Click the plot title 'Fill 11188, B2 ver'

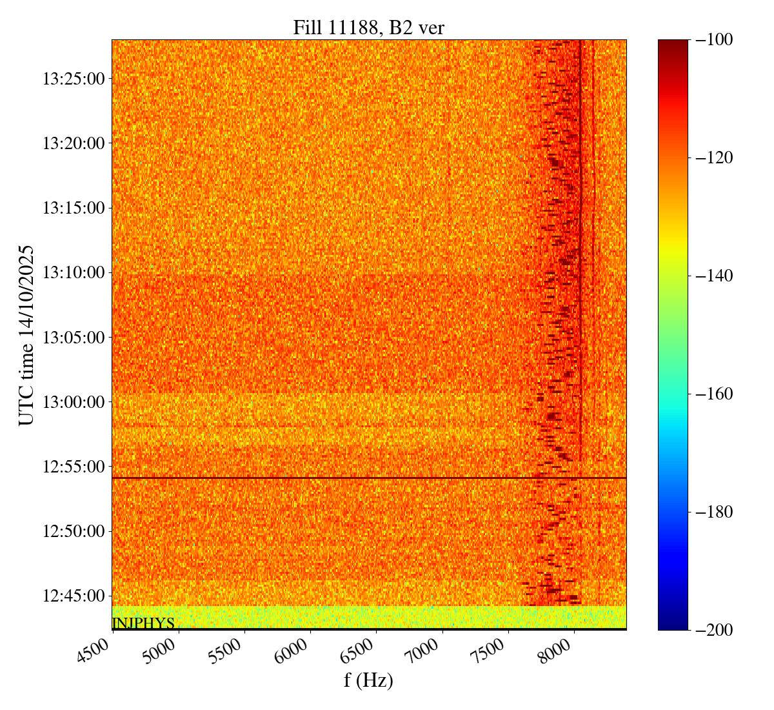[x=368, y=27]
